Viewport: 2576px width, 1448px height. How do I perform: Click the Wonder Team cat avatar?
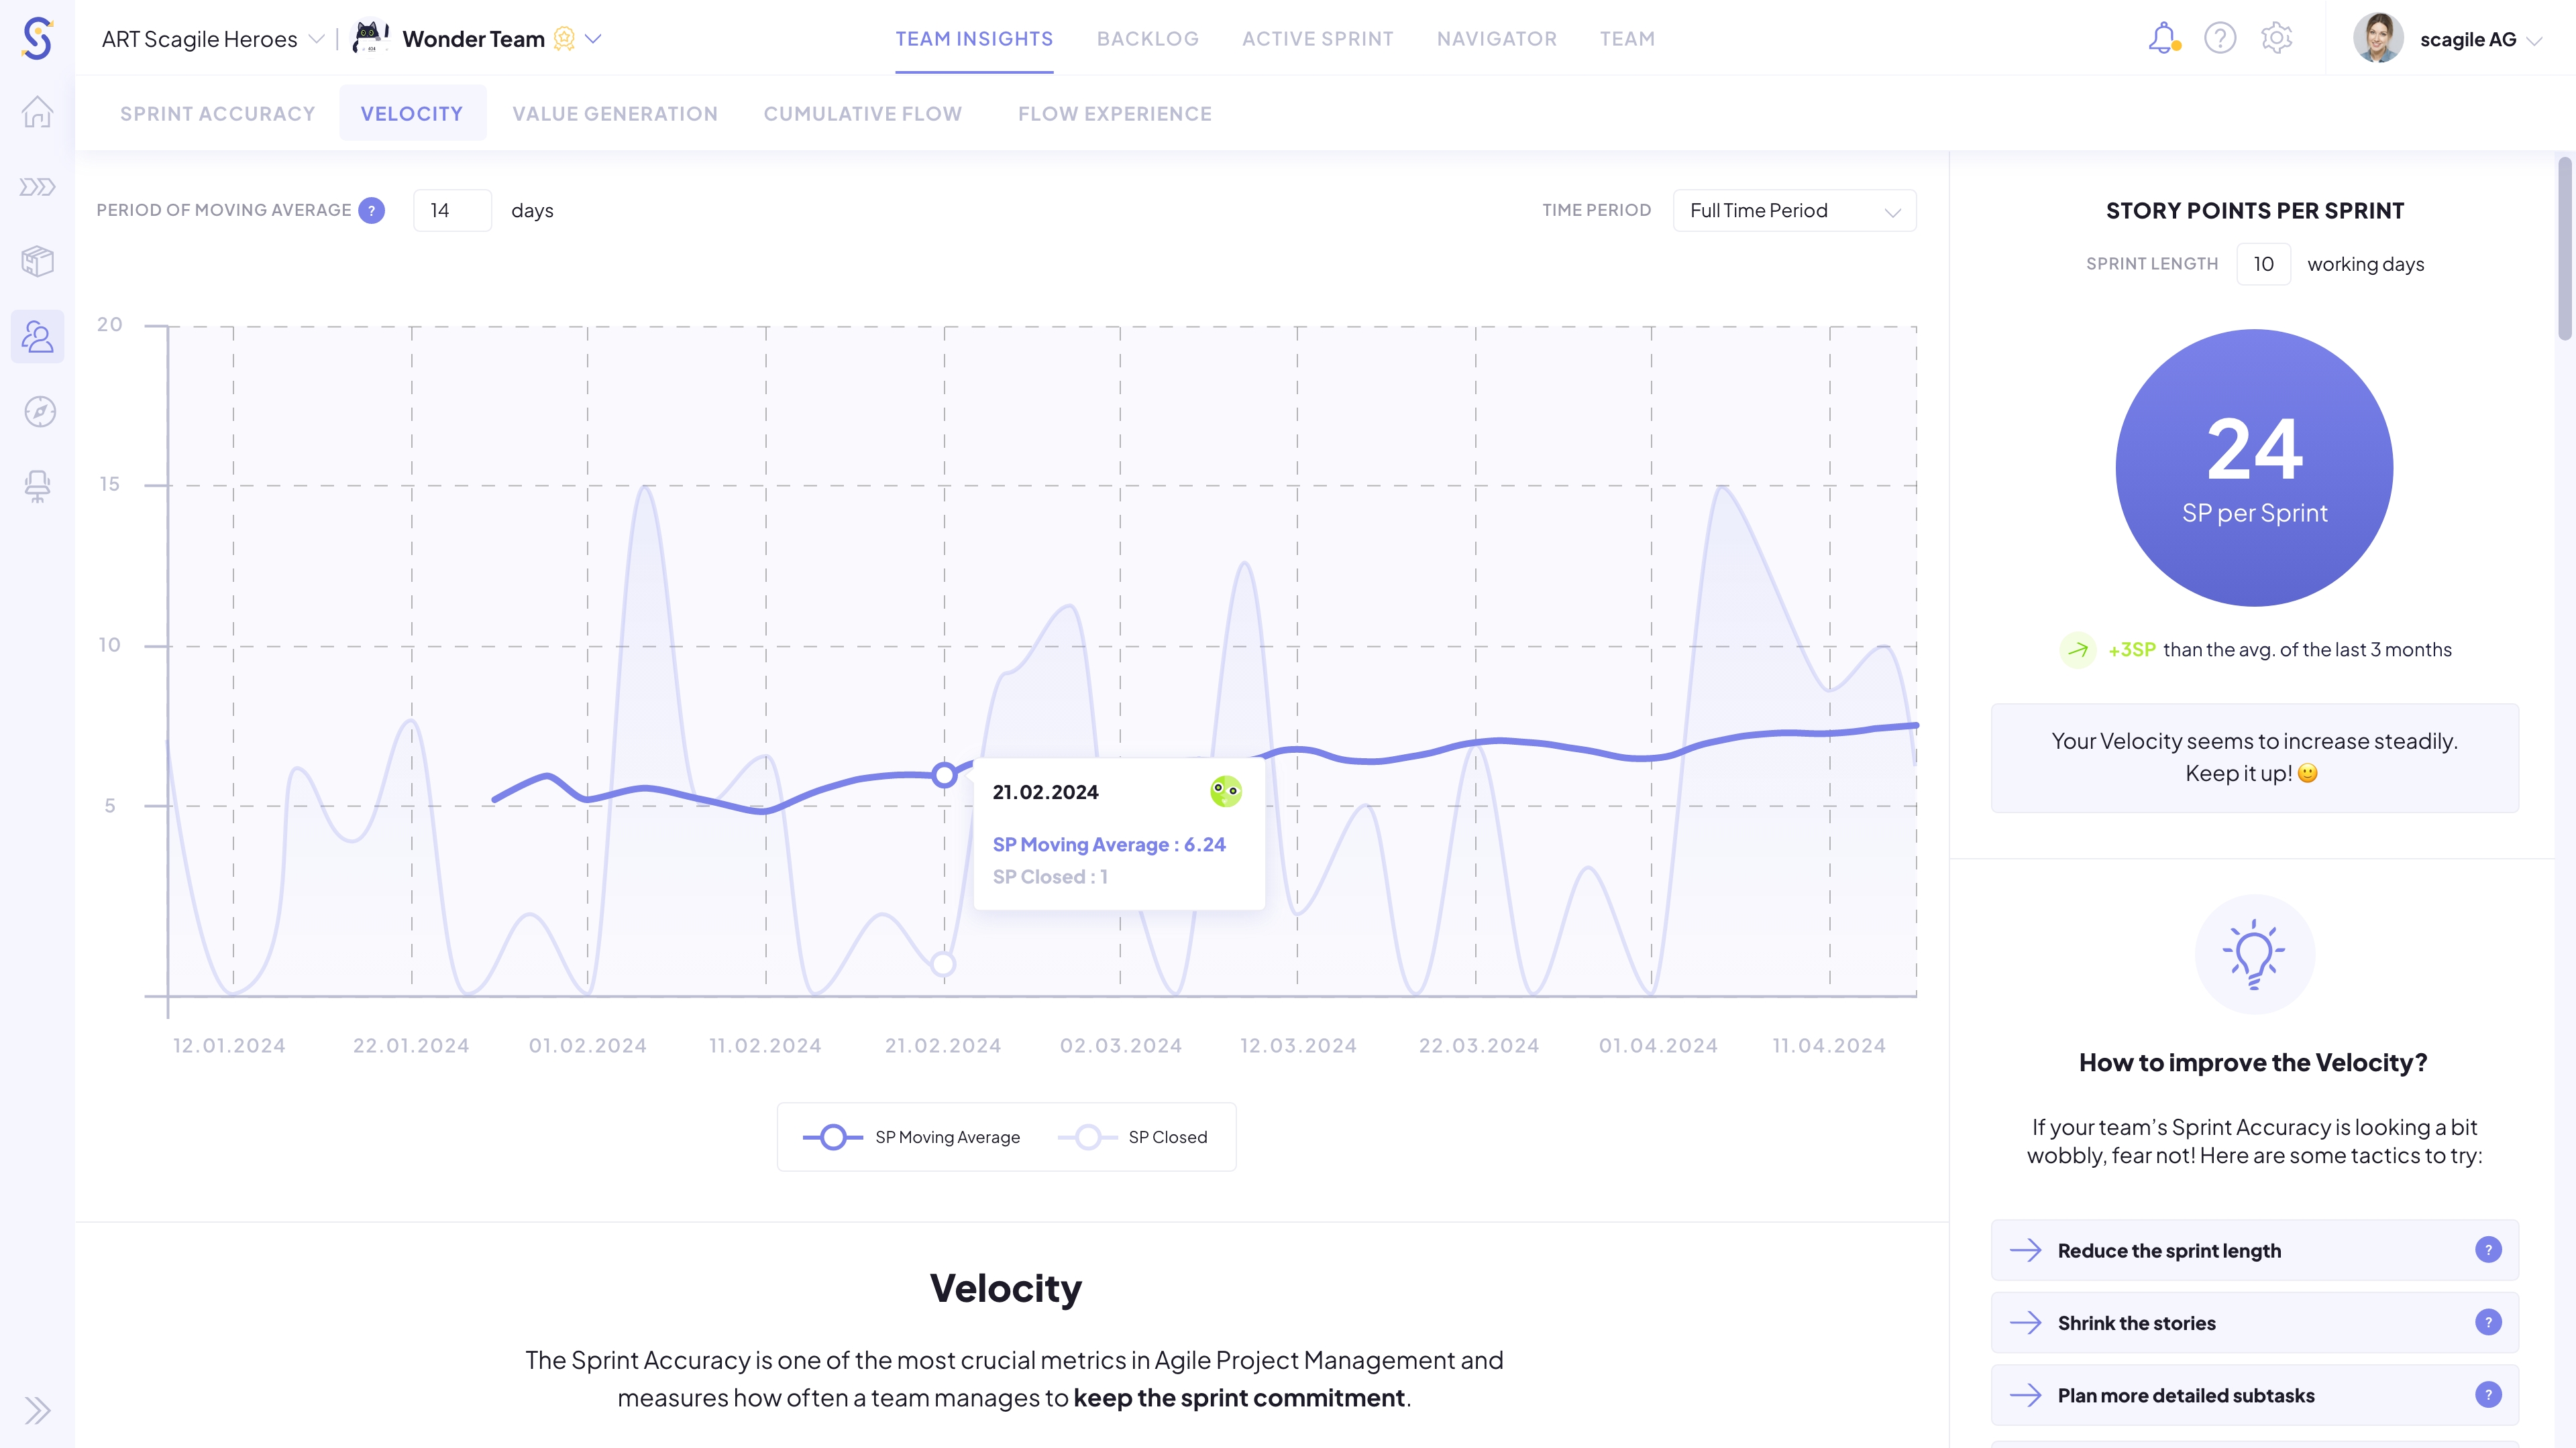point(370,38)
